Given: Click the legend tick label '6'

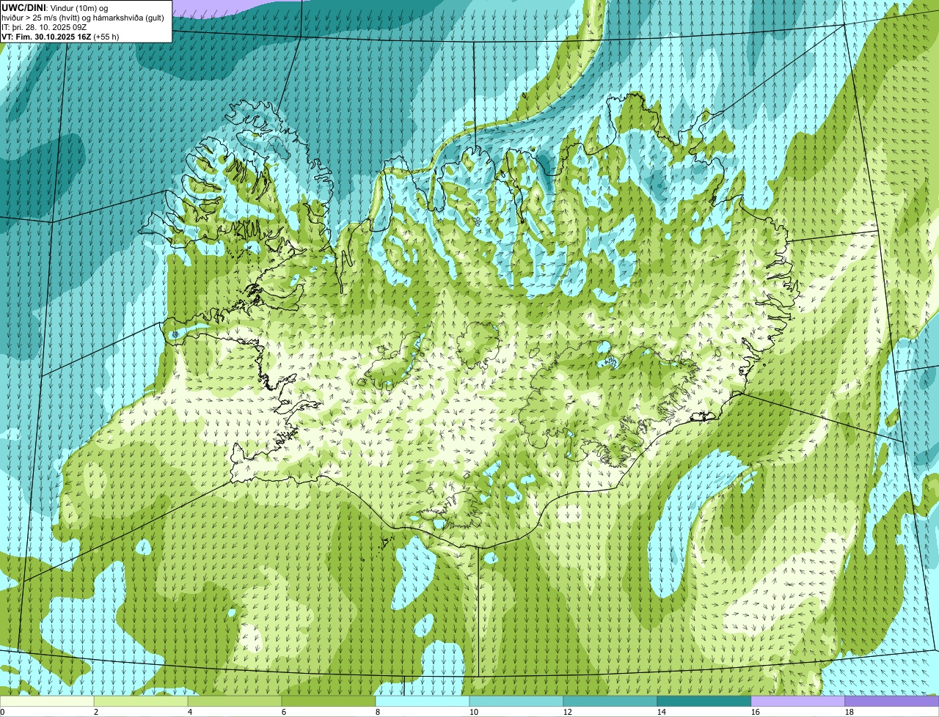Looking at the screenshot, I should (x=284, y=712).
